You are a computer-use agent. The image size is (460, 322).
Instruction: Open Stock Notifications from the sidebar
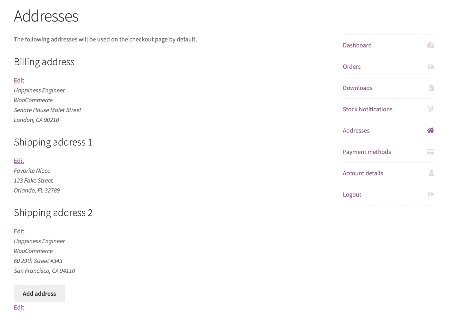[x=367, y=109]
